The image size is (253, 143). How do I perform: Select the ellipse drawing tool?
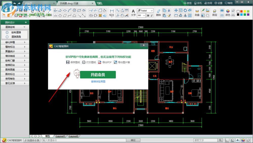point(84,10)
